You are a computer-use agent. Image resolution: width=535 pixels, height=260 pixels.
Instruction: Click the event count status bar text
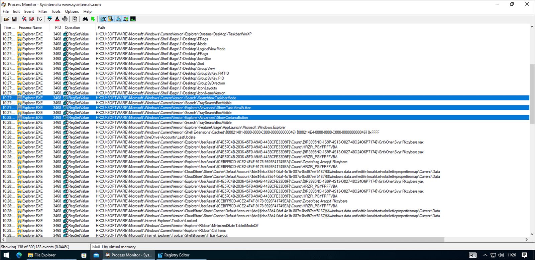coord(35,247)
